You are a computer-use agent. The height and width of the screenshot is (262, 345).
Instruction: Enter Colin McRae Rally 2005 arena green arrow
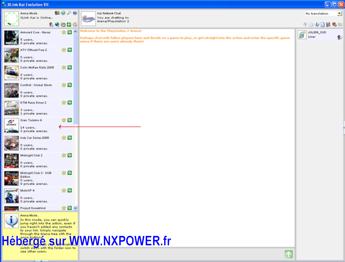(x=70, y=67)
